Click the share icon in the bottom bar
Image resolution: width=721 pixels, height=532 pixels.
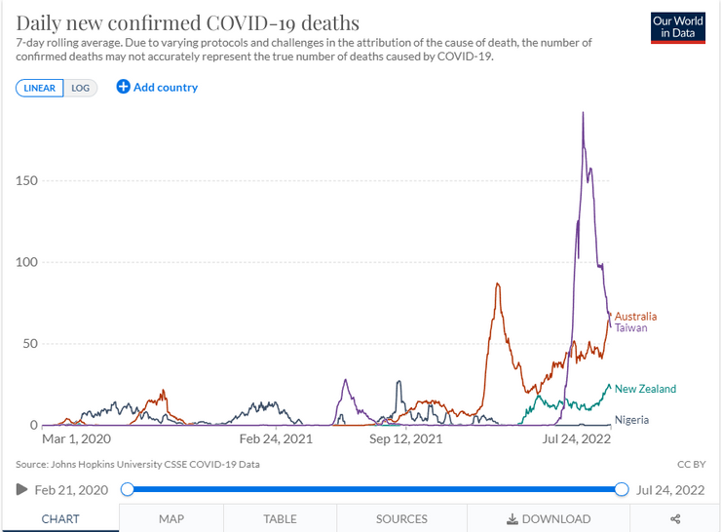click(675, 519)
